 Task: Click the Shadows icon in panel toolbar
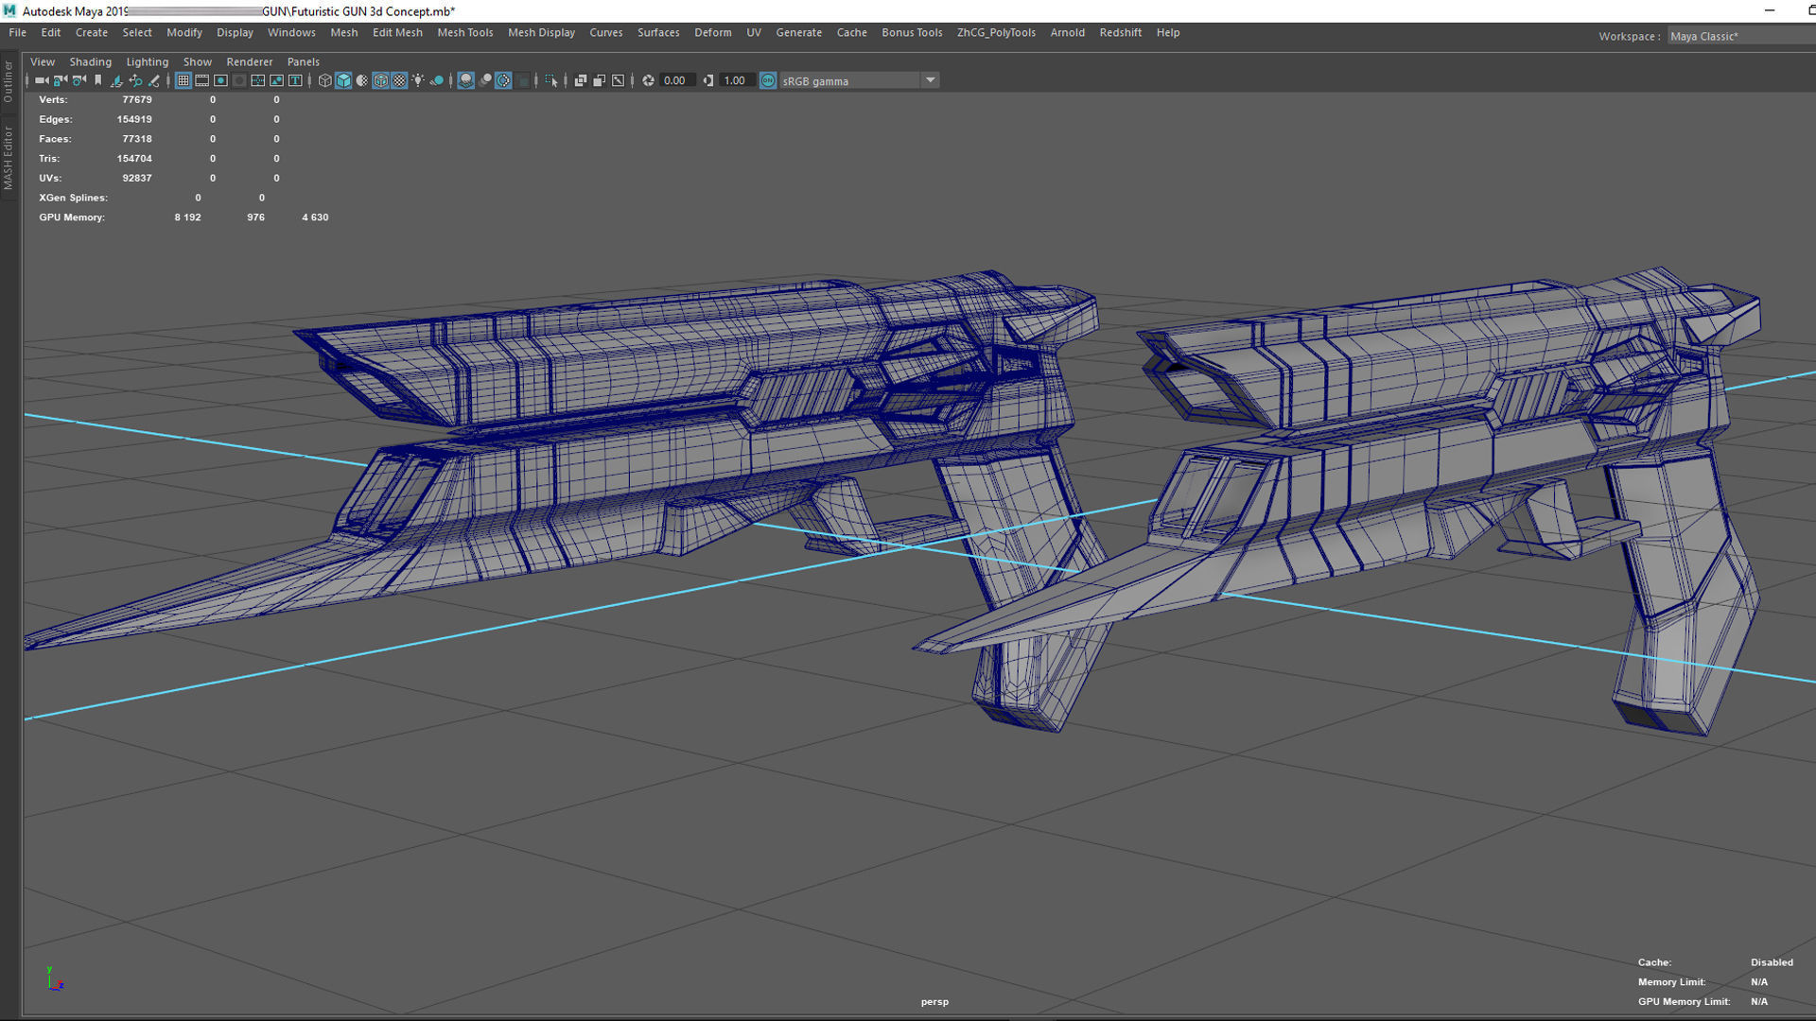click(437, 80)
